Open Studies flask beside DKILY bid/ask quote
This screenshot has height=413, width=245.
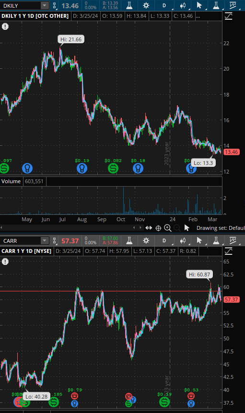click(x=129, y=5)
